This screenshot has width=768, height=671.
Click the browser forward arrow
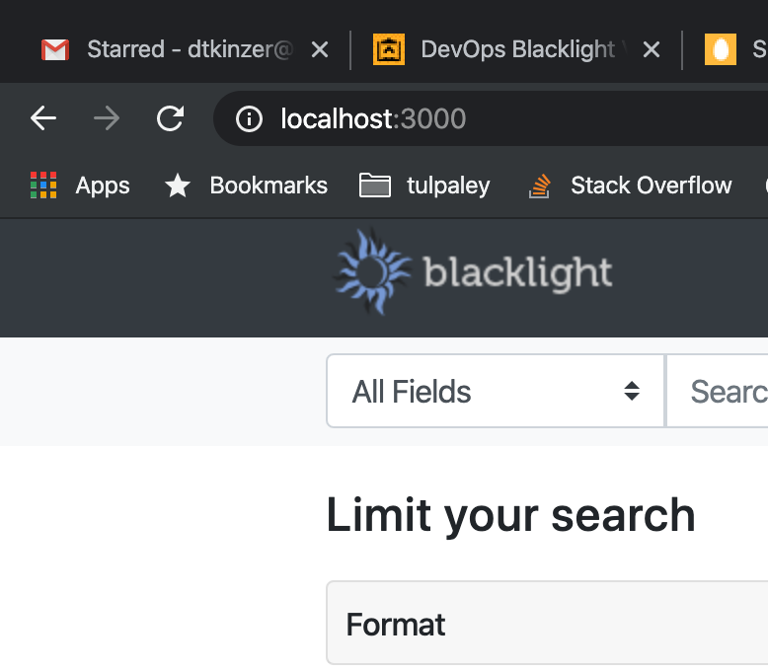pos(107,118)
